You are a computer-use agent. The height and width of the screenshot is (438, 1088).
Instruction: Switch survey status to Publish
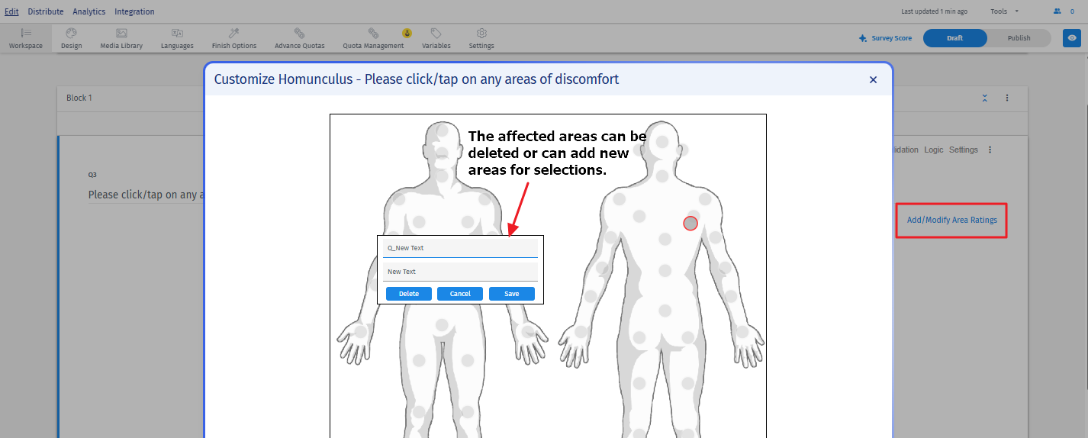[1019, 38]
